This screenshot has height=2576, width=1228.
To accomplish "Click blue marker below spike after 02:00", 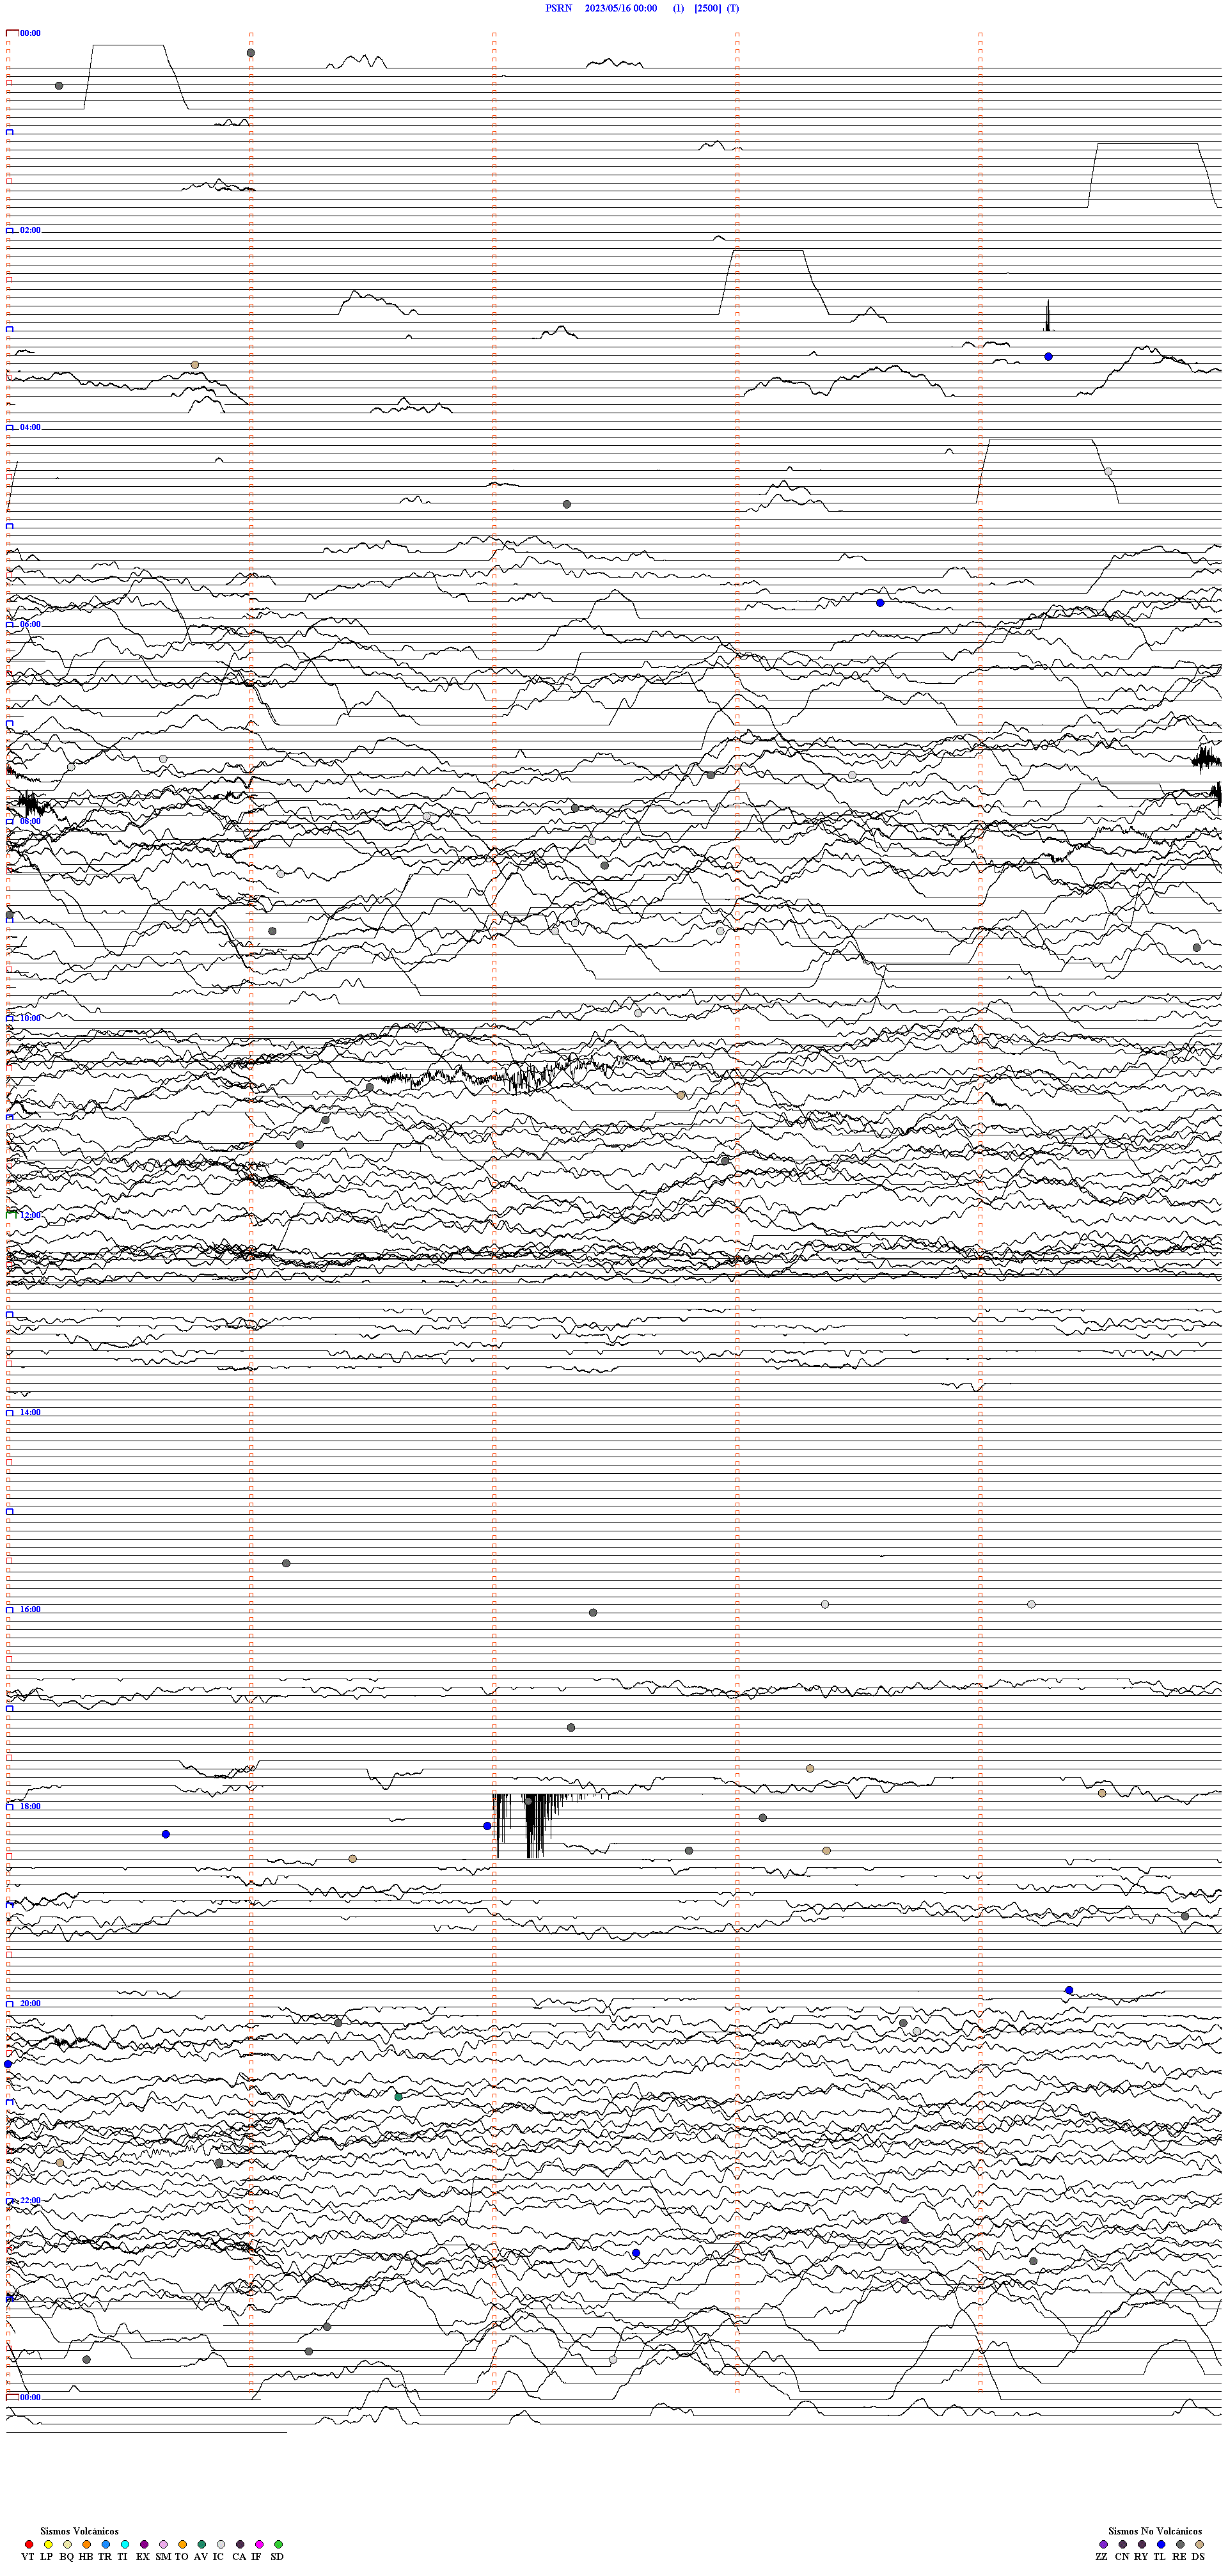I will point(1048,356).
